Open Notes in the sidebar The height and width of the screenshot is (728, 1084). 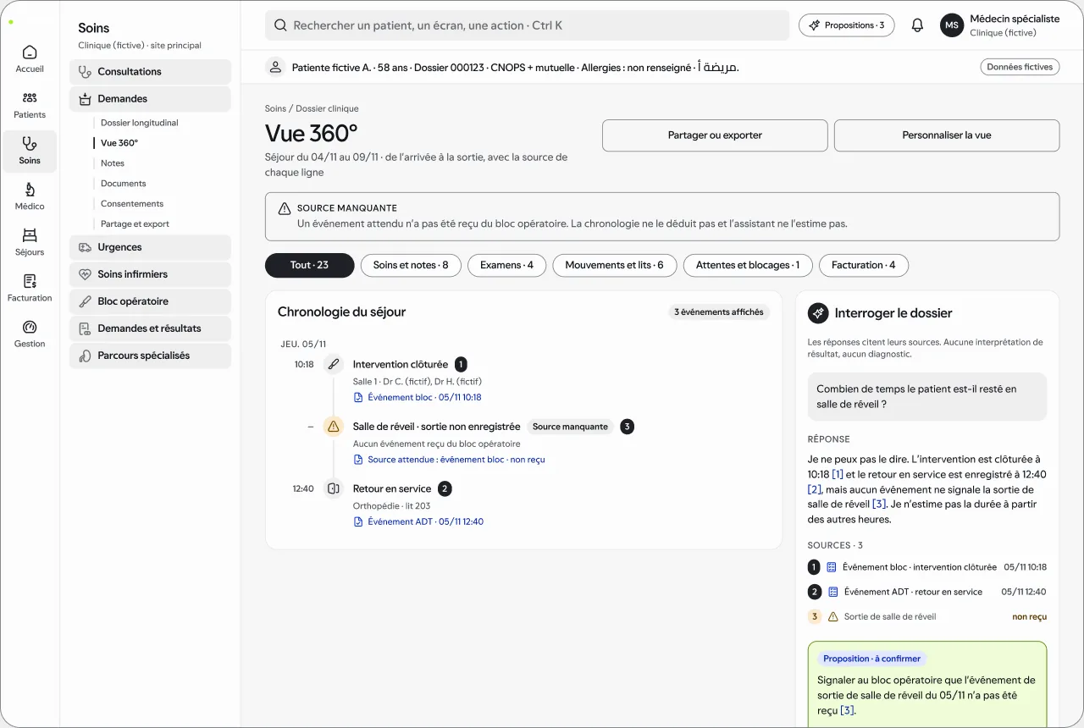(x=113, y=163)
